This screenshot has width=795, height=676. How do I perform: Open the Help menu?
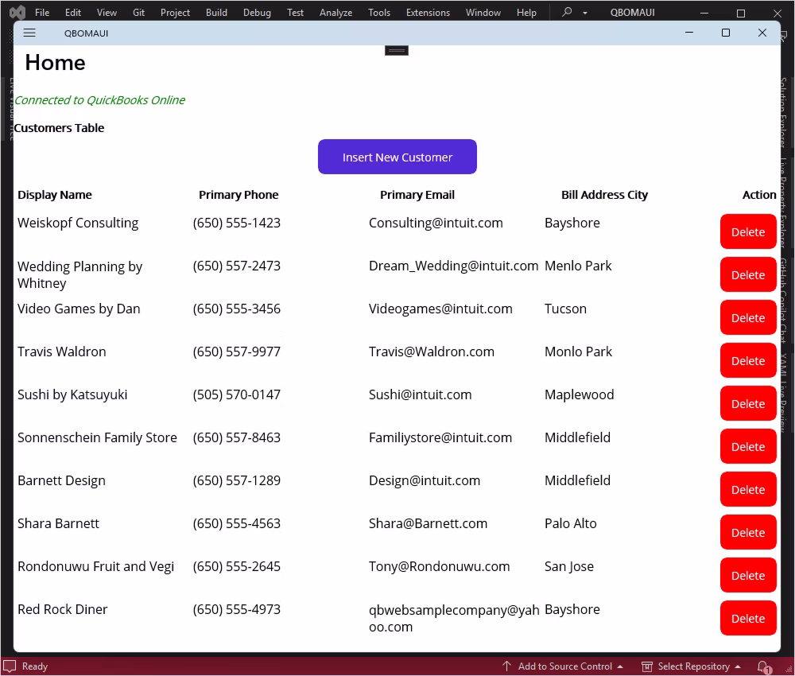click(526, 12)
